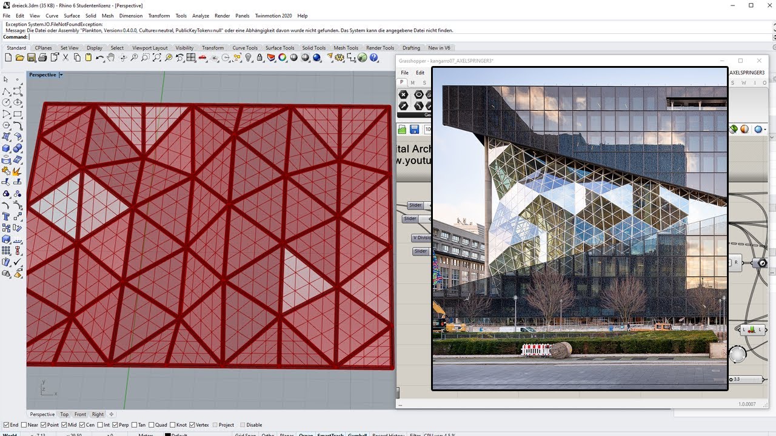
Task: Click the Open file folder icon
Action: tap(20, 58)
